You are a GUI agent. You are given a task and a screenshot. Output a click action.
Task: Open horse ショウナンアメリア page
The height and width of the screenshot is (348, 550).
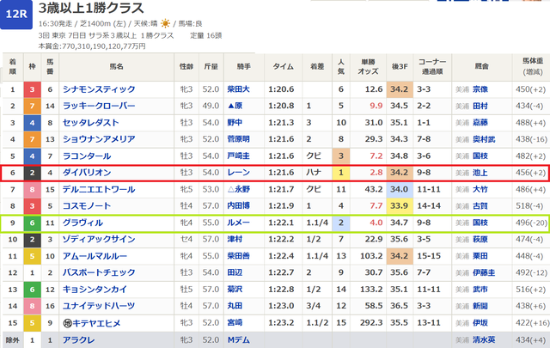(x=99, y=139)
